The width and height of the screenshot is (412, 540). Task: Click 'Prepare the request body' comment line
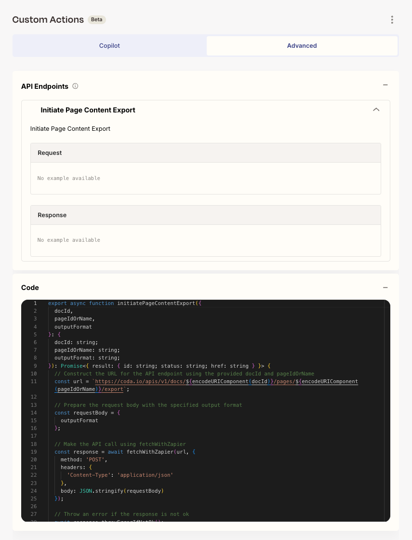click(x=148, y=405)
